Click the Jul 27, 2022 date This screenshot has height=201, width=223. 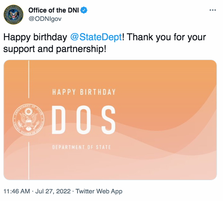pyautogui.click(x=53, y=192)
